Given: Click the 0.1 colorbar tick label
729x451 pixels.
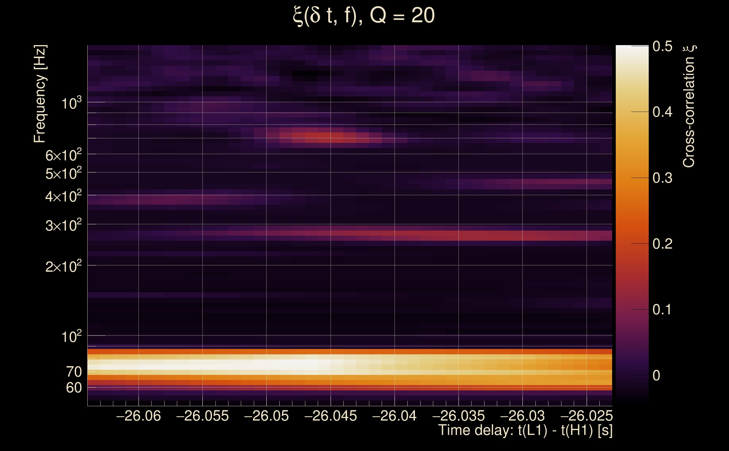Looking at the screenshot, I should pos(662,309).
